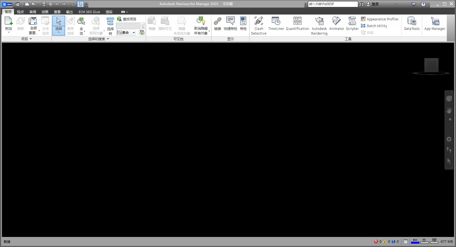Open the Navisworks application menu button
The height and width of the screenshot is (247, 456).
click(x=7, y=4)
